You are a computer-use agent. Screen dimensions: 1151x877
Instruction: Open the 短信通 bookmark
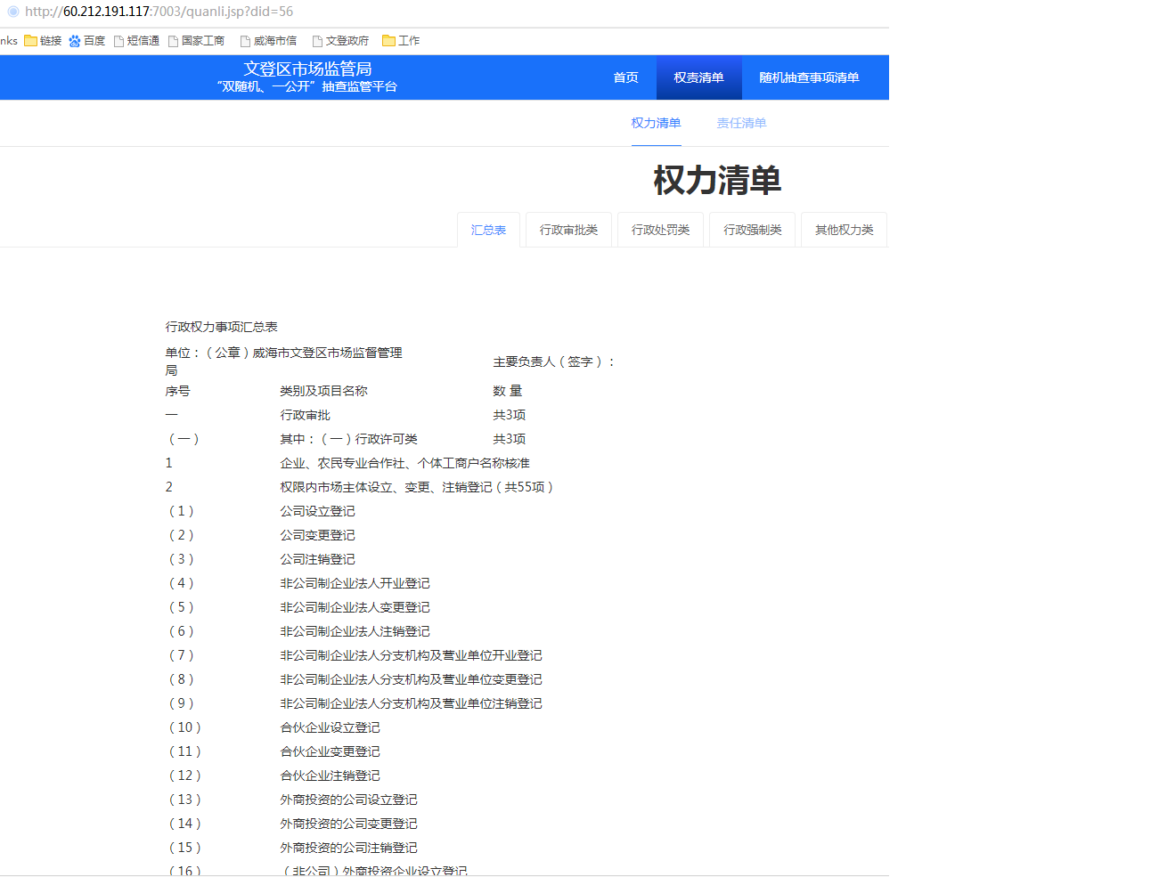[x=136, y=41]
